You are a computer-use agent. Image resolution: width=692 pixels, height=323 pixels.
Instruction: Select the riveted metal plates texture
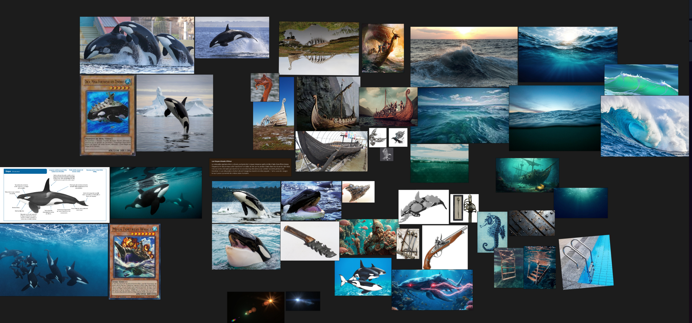pyautogui.click(x=531, y=223)
